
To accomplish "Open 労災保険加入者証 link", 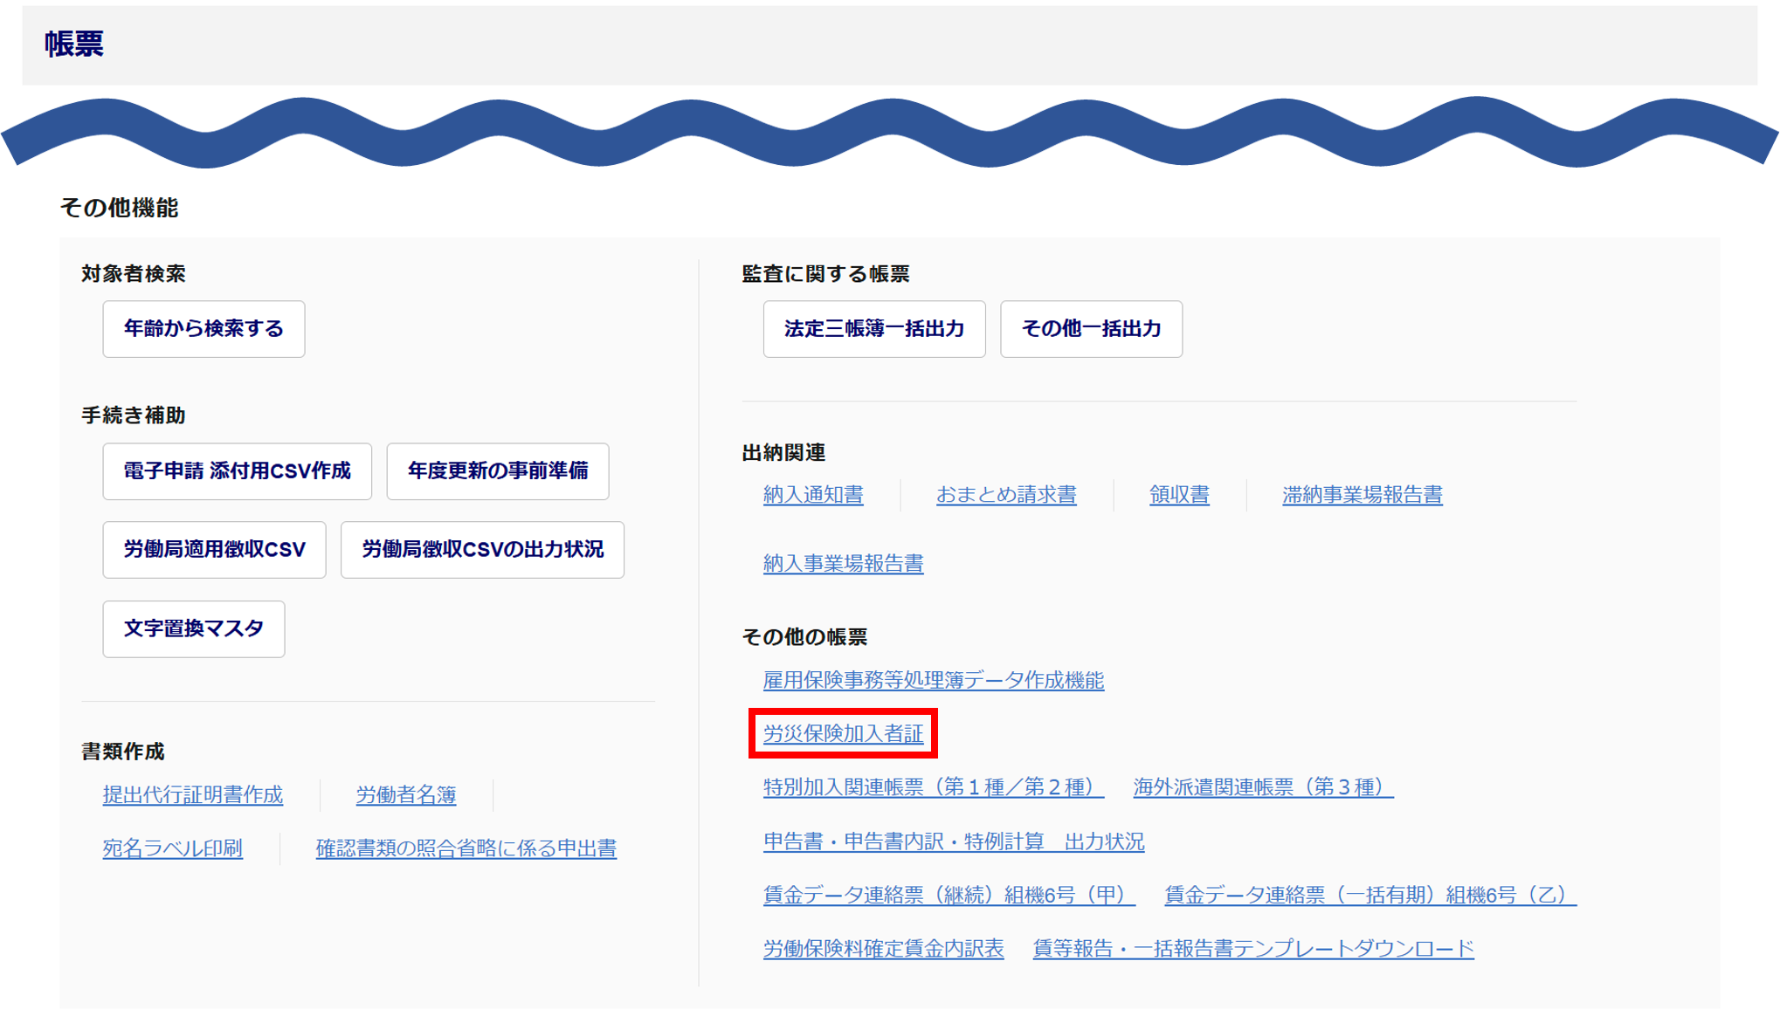I will point(843,734).
